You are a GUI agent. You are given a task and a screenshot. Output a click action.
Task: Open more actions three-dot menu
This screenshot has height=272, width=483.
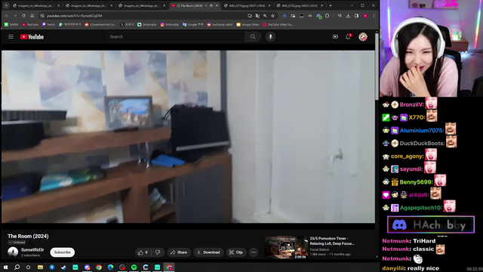254,252
